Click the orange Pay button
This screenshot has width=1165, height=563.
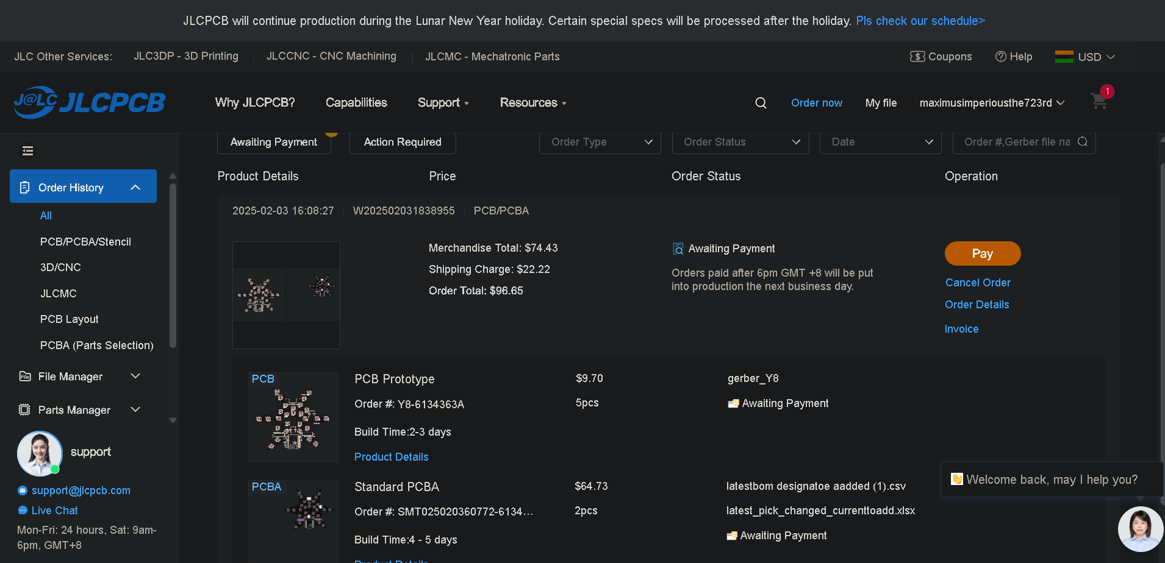983,253
